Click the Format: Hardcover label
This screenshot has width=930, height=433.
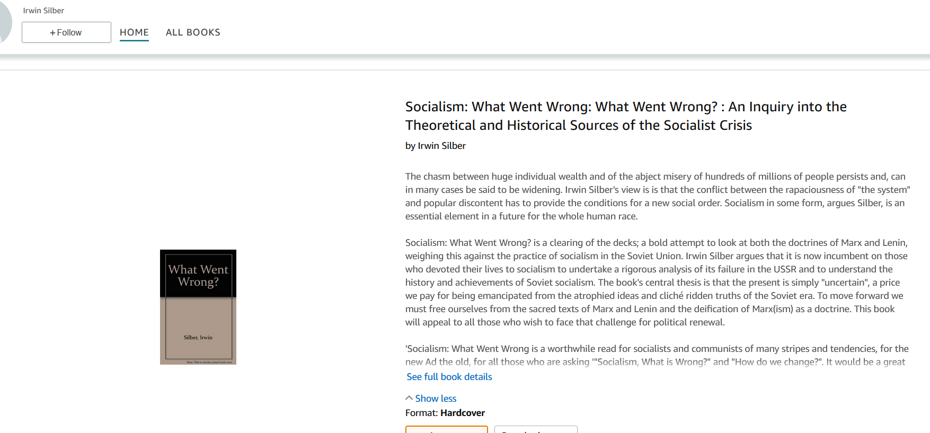click(x=445, y=413)
